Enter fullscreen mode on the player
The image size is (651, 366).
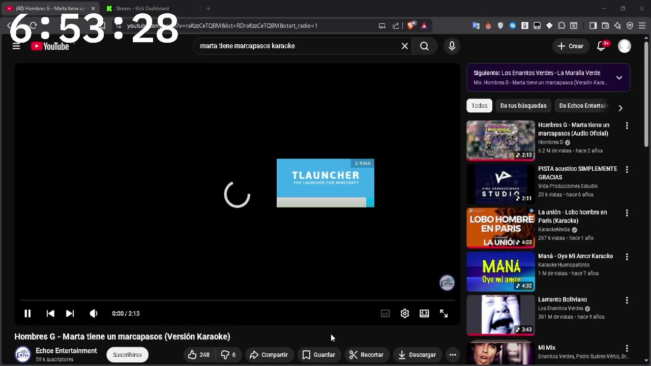coord(443,314)
